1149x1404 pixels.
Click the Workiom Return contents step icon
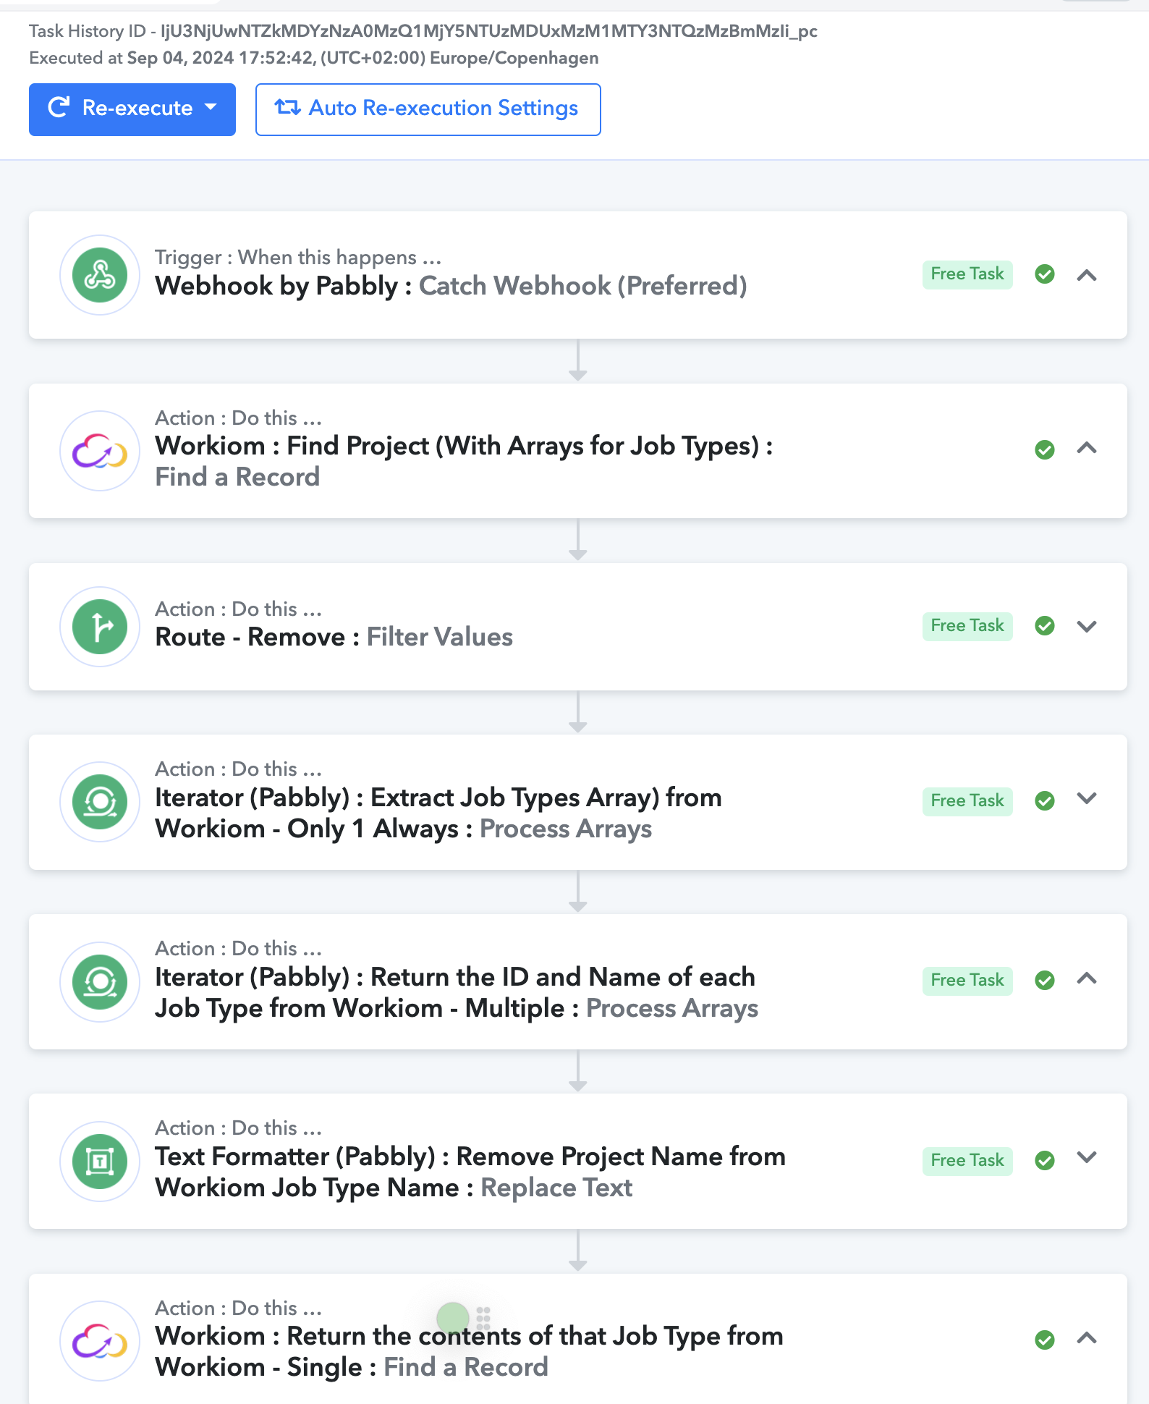(100, 1341)
